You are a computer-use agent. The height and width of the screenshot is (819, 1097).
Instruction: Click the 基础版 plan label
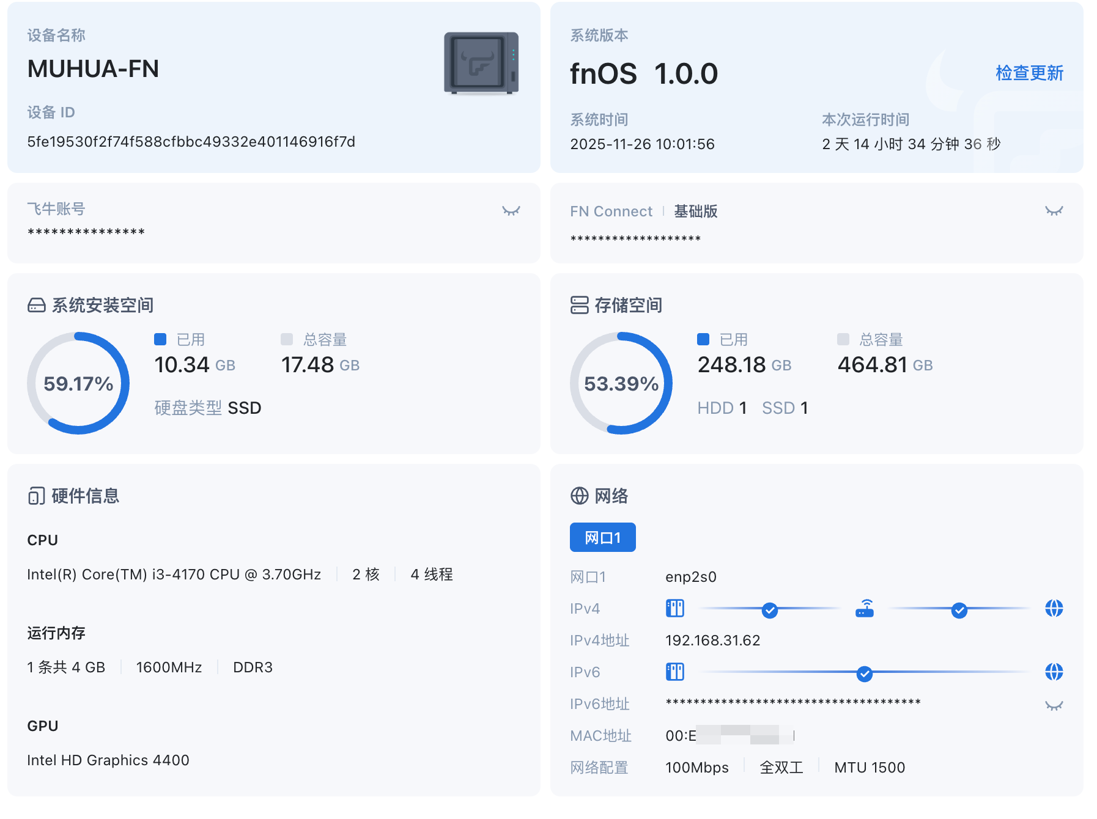click(695, 211)
